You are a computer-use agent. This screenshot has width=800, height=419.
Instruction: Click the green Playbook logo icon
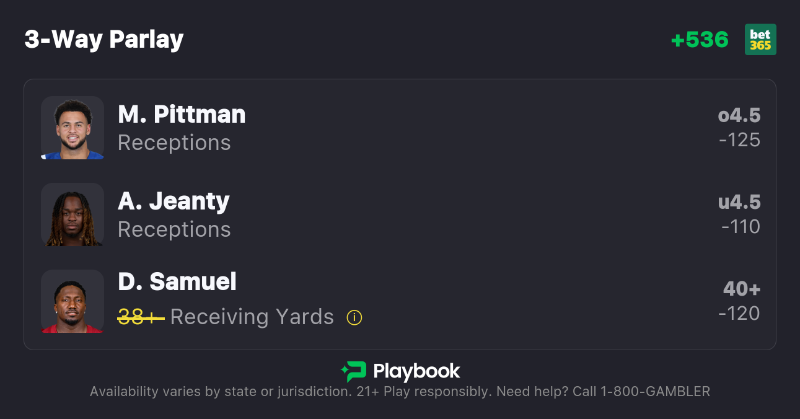click(354, 371)
